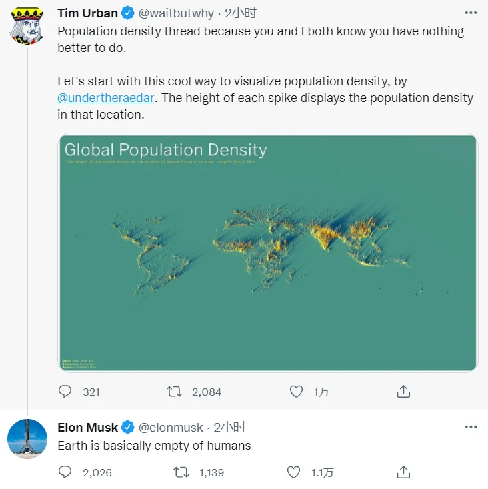Viewport: 488px width, 489px height.
Task: Click the Elon Musk display name
Action: click(87, 428)
